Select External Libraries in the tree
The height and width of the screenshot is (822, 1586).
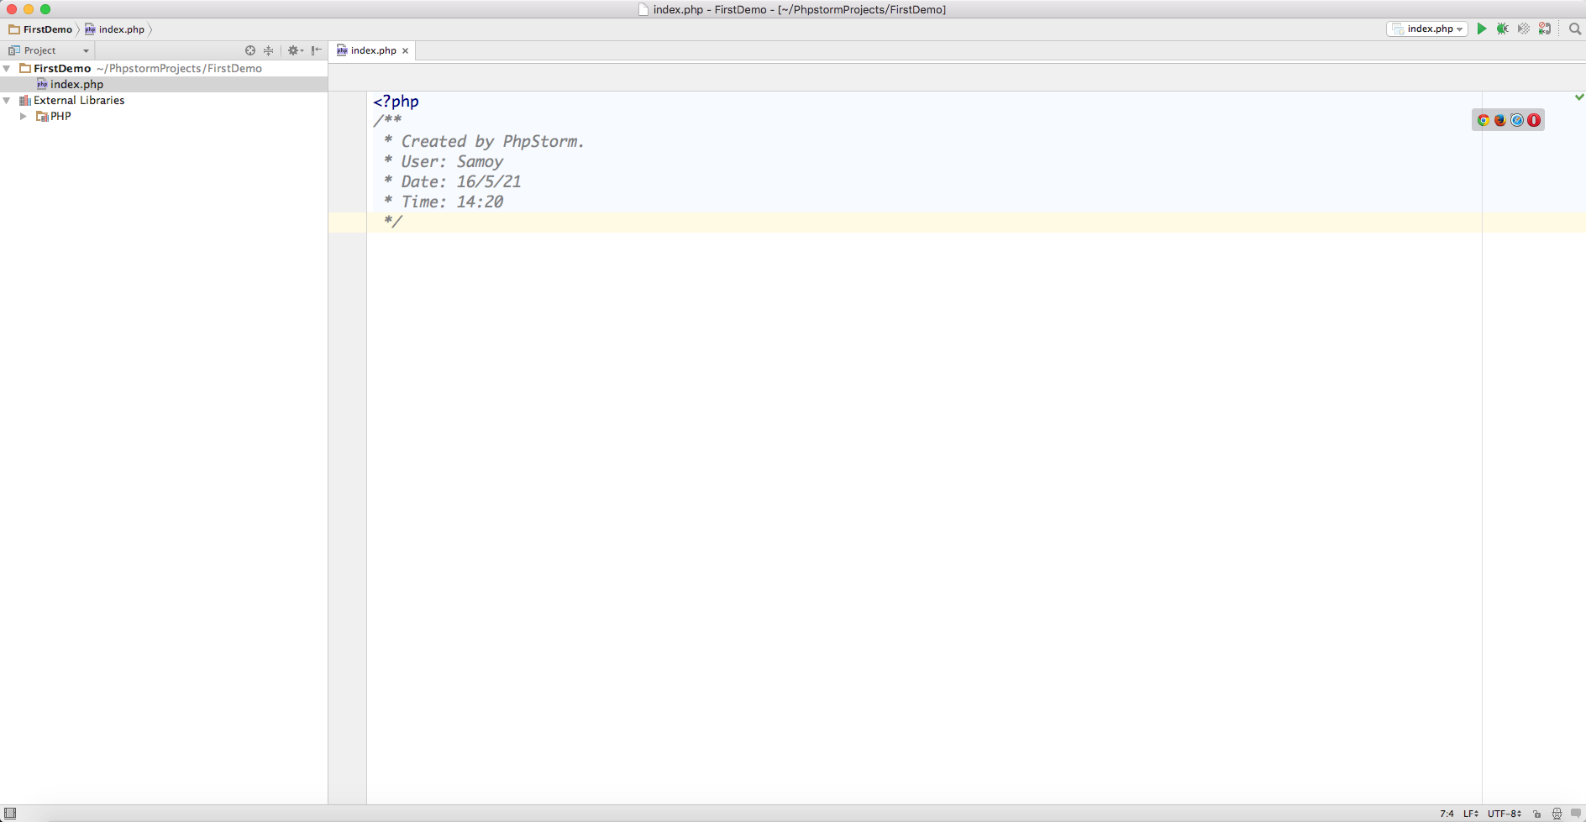coord(79,100)
